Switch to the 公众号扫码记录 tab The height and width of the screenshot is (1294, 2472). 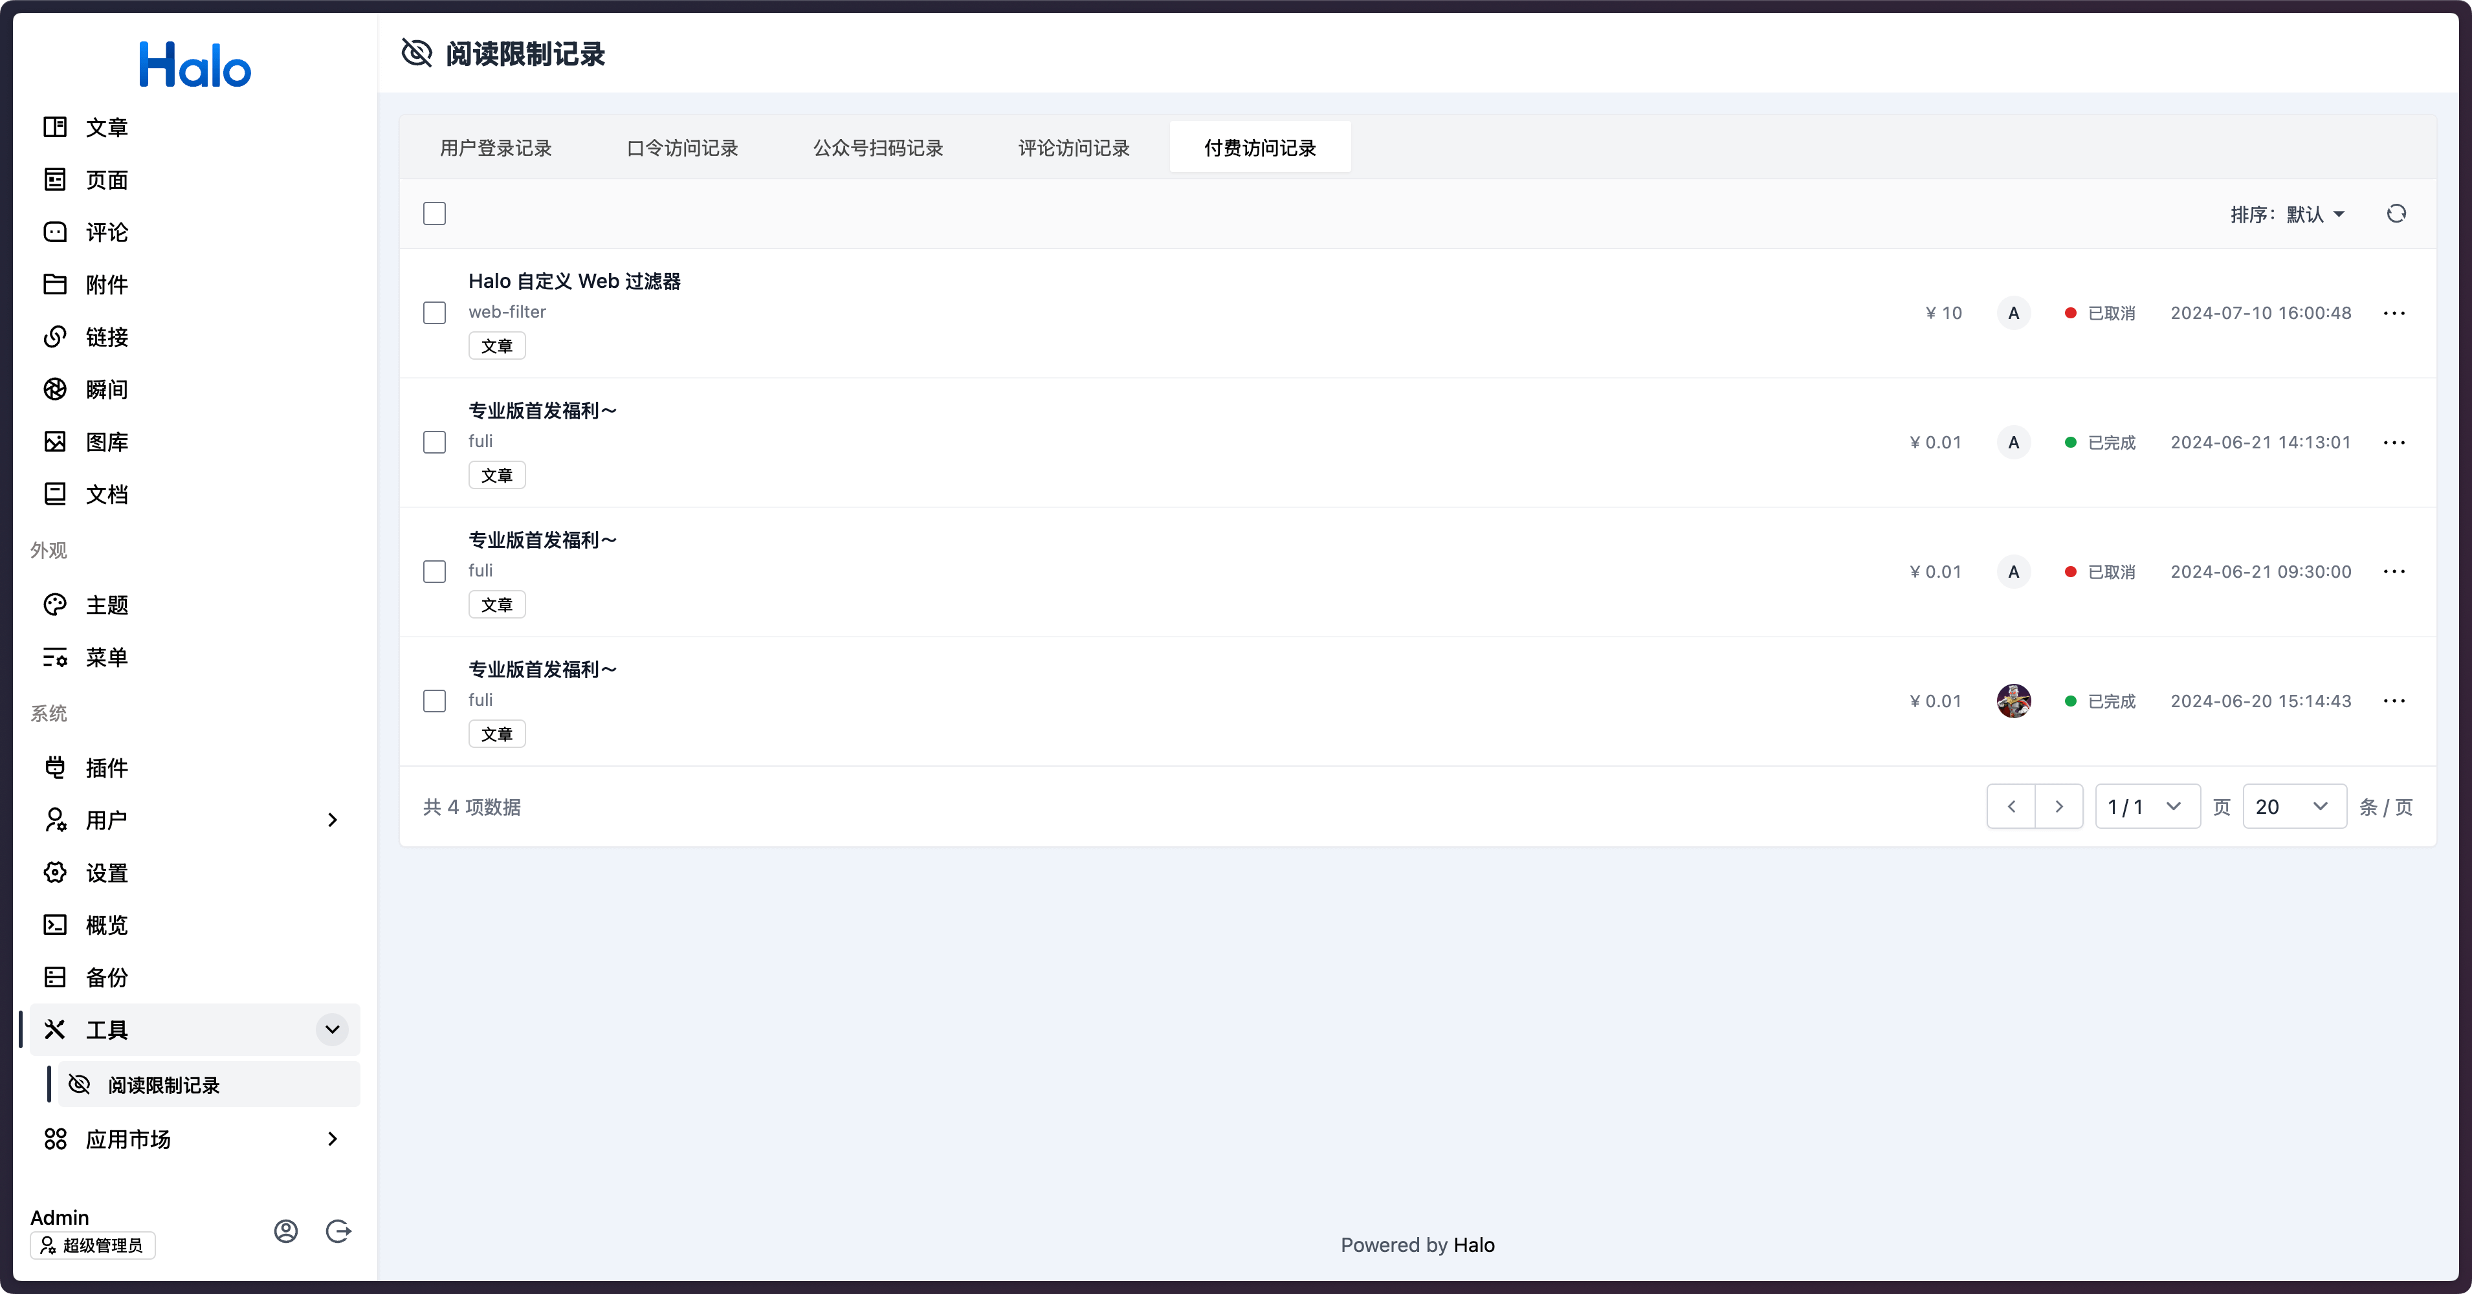(878, 148)
